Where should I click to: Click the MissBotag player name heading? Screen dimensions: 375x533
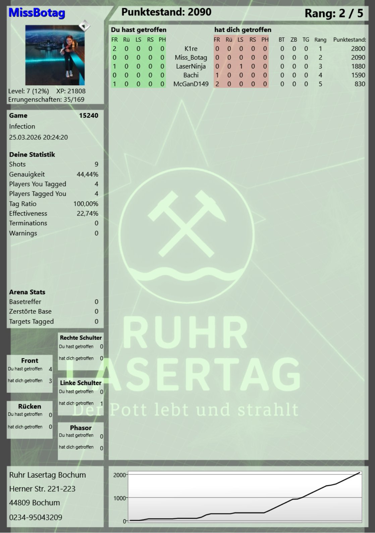pos(37,13)
